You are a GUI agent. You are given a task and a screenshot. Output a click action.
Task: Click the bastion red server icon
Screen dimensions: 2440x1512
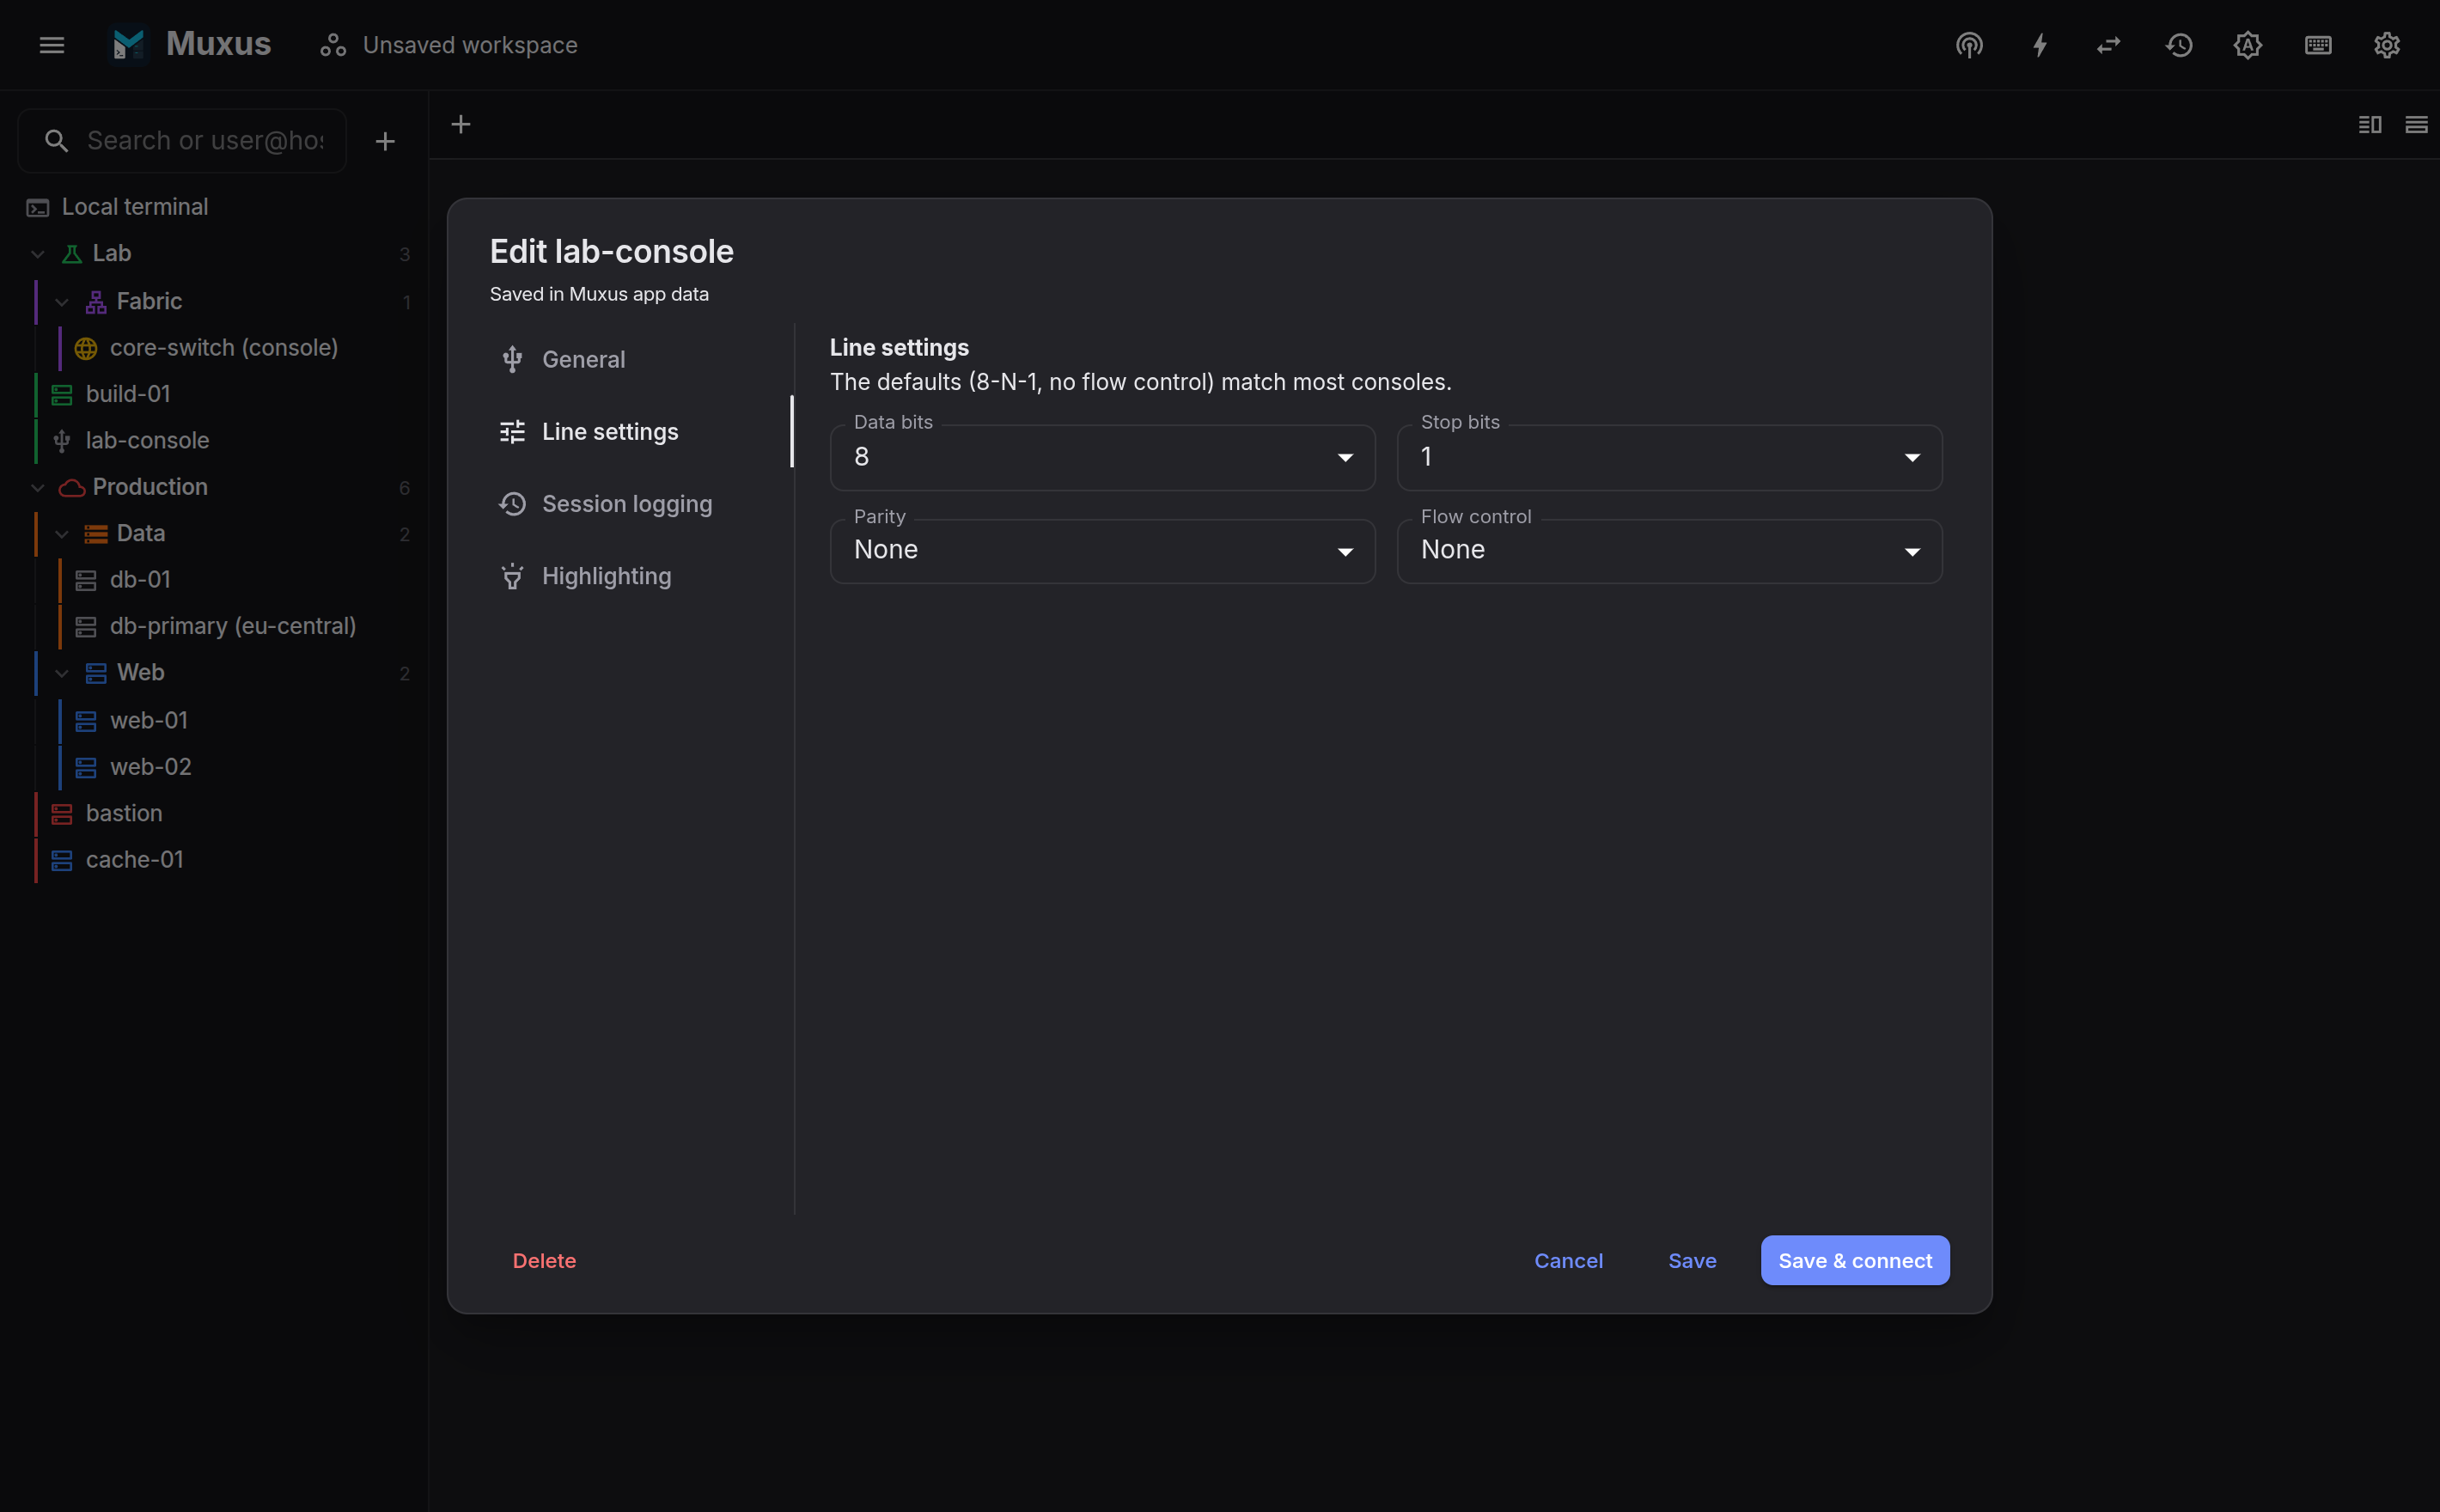(x=62, y=814)
